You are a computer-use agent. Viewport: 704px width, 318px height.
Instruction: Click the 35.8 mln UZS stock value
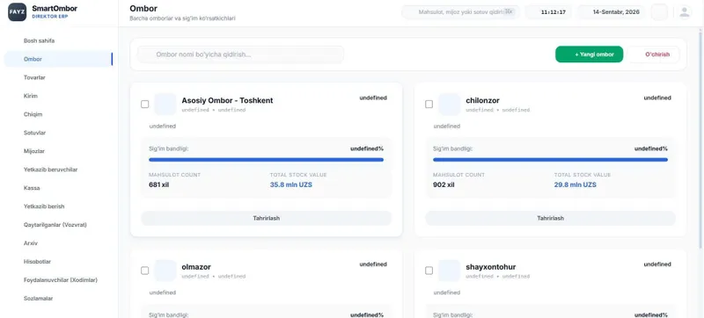pos(291,184)
